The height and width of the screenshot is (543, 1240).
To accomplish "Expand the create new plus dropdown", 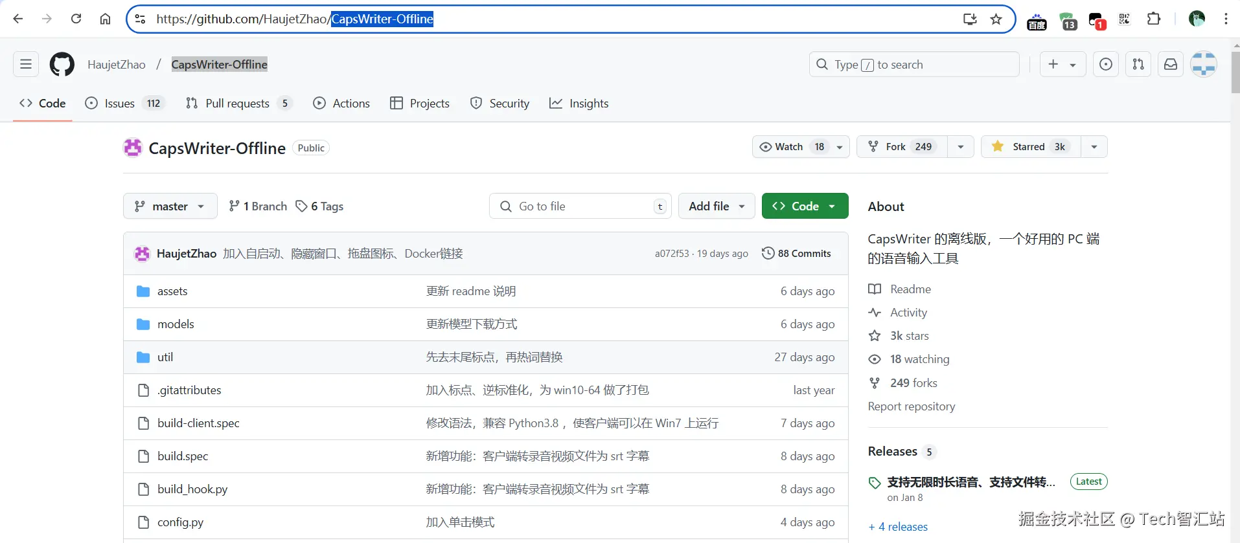I will point(1062,64).
